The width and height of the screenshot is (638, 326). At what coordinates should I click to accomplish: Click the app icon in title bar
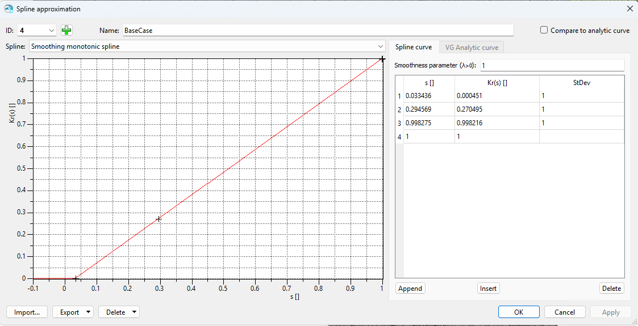(8, 9)
